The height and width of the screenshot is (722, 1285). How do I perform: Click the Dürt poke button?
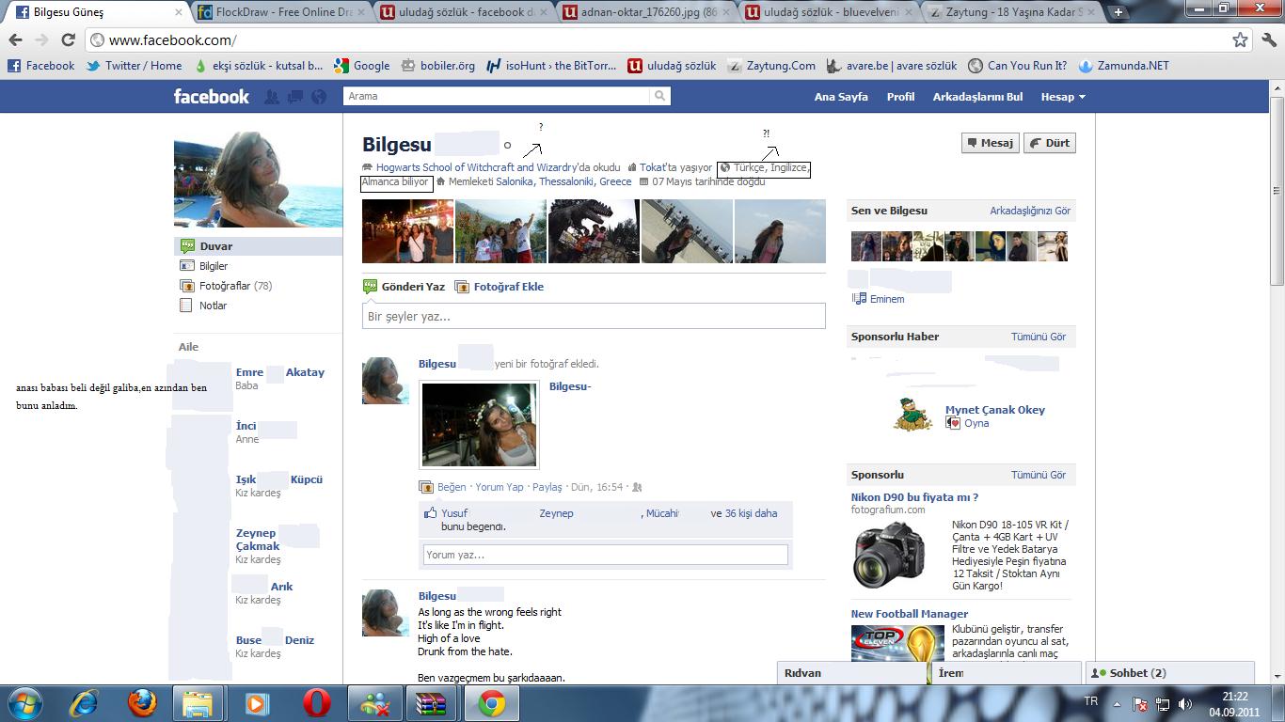[x=1050, y=143]
